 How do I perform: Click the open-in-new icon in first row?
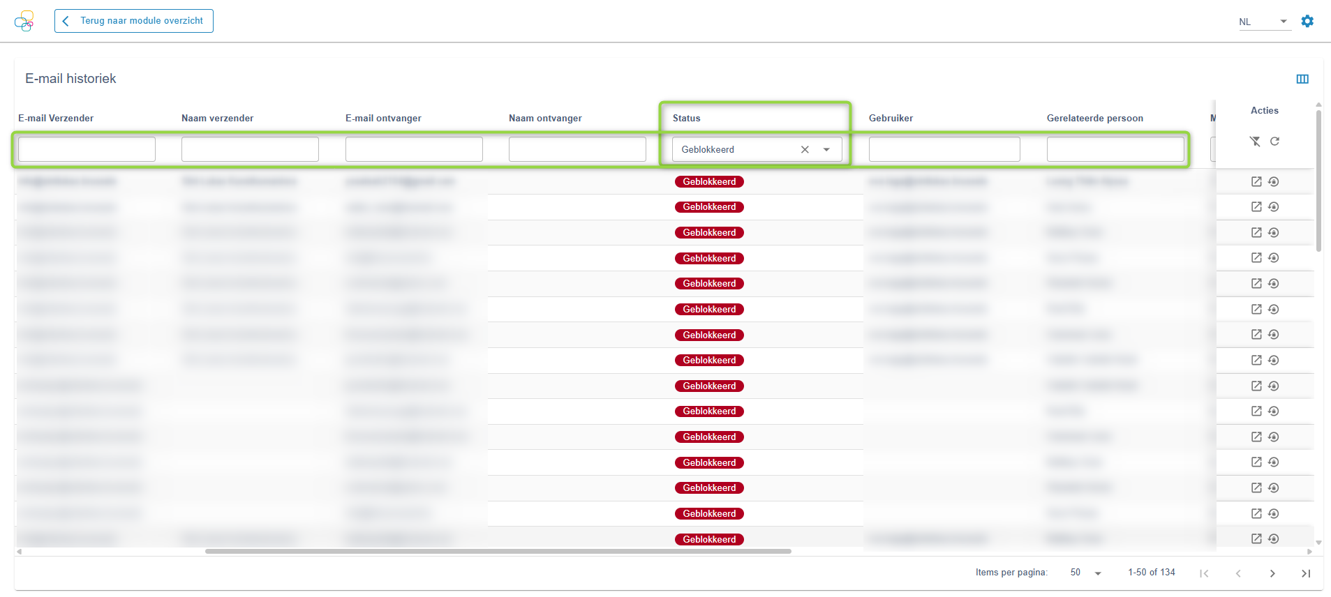(1256, 181)
